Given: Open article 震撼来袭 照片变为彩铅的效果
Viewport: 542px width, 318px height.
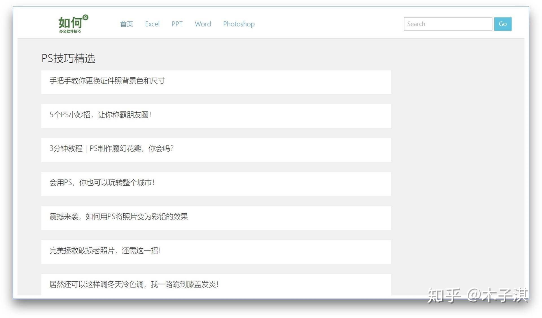Looking at the screenshot, I should click(119, 217).
